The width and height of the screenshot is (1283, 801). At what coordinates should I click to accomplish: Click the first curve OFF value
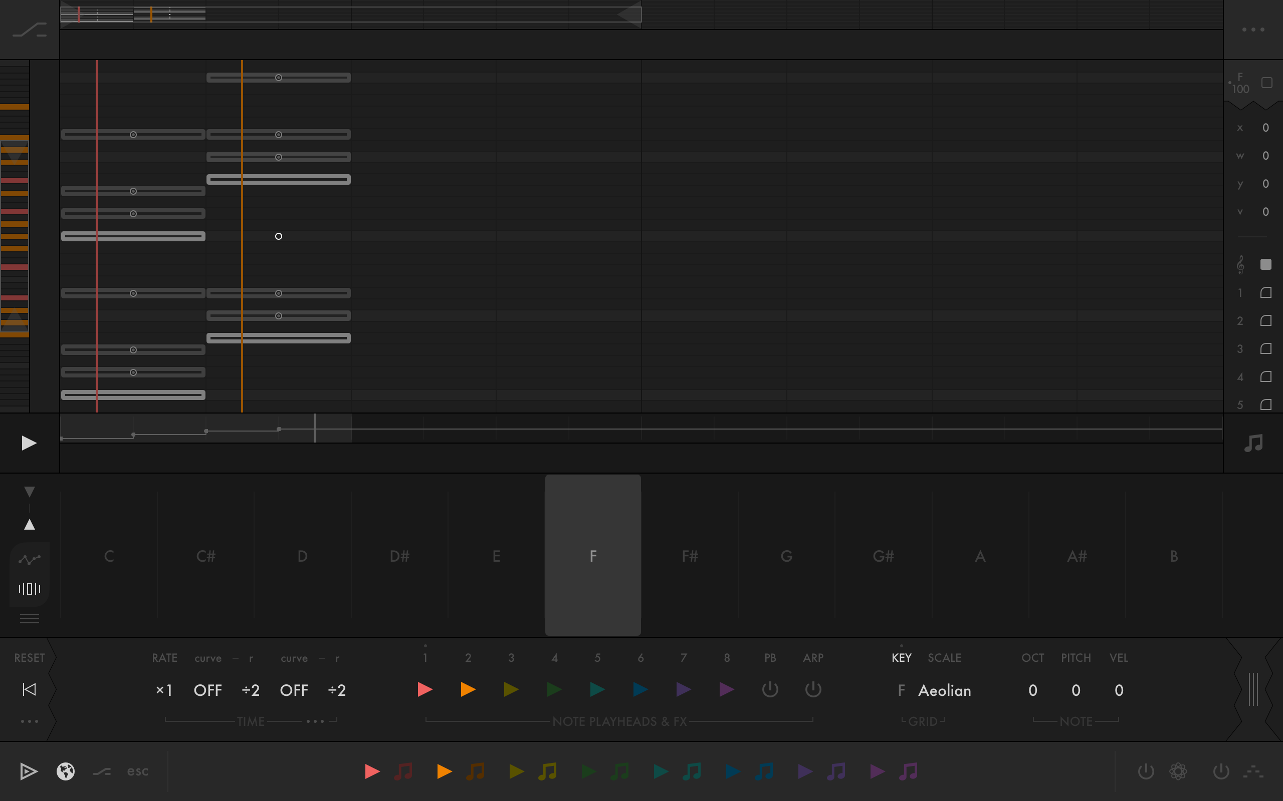[x=207, y=690]
